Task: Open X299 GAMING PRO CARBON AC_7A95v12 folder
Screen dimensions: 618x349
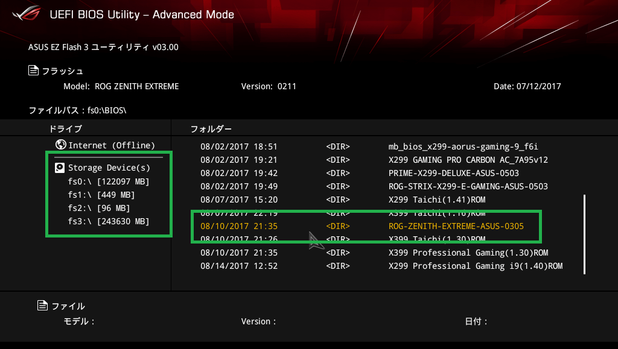Action: pos(468,160)
